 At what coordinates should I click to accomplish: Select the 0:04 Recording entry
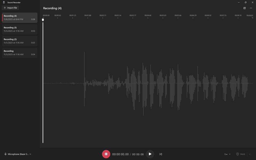20,53
